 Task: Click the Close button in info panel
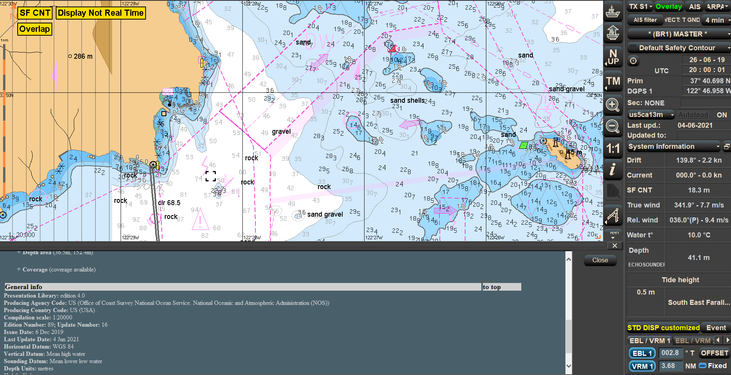(600, 260)
